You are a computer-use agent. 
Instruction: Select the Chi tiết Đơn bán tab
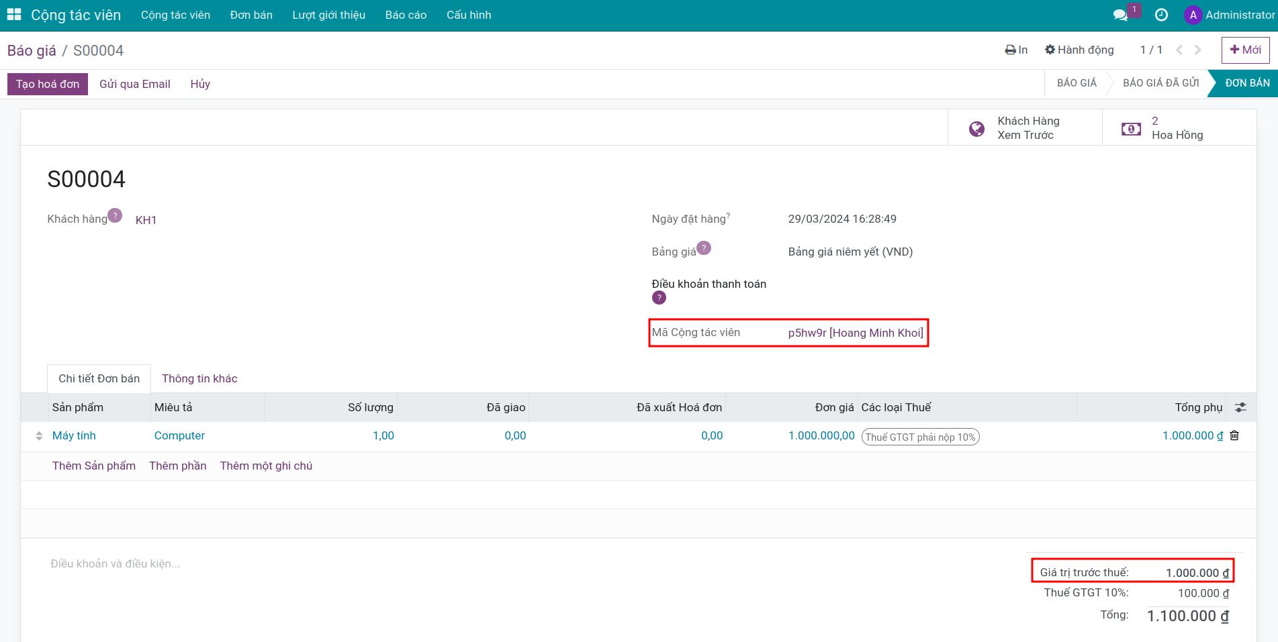(x=99, y=378)
